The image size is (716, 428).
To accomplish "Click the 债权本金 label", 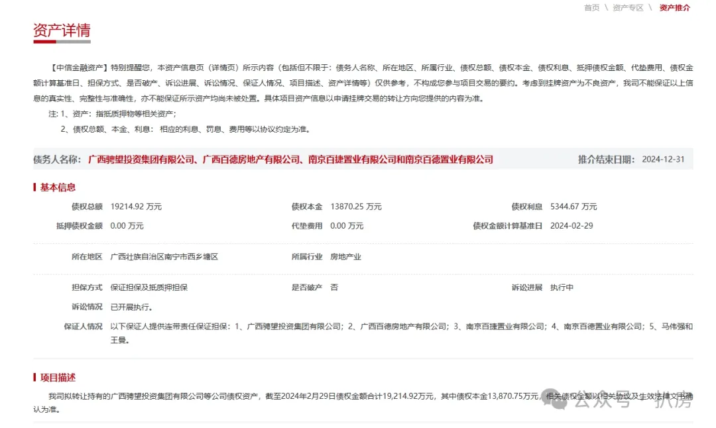I will click(x=307, y=207).
